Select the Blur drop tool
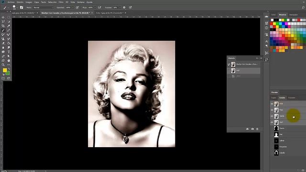The height and width of the screenshot is (172, 306). 3,48
